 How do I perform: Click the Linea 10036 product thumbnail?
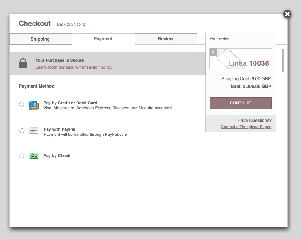241,59
